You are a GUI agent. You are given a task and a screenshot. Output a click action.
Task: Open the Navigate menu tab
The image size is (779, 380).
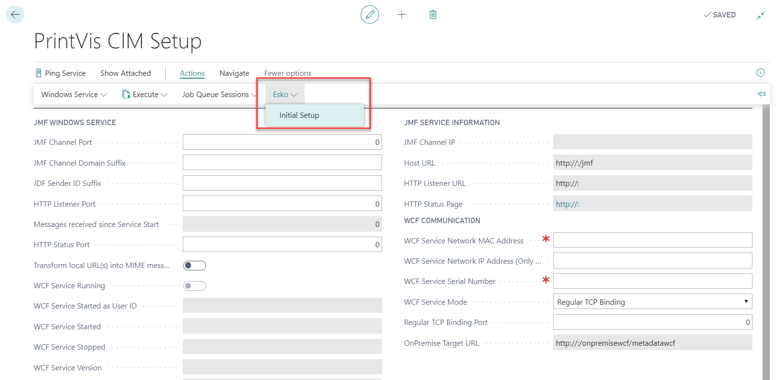coord(234,73)
